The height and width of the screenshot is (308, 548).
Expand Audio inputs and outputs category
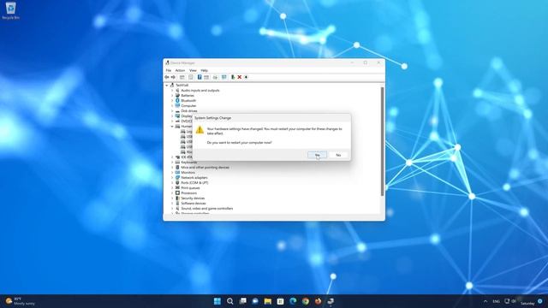click(172, 91)
